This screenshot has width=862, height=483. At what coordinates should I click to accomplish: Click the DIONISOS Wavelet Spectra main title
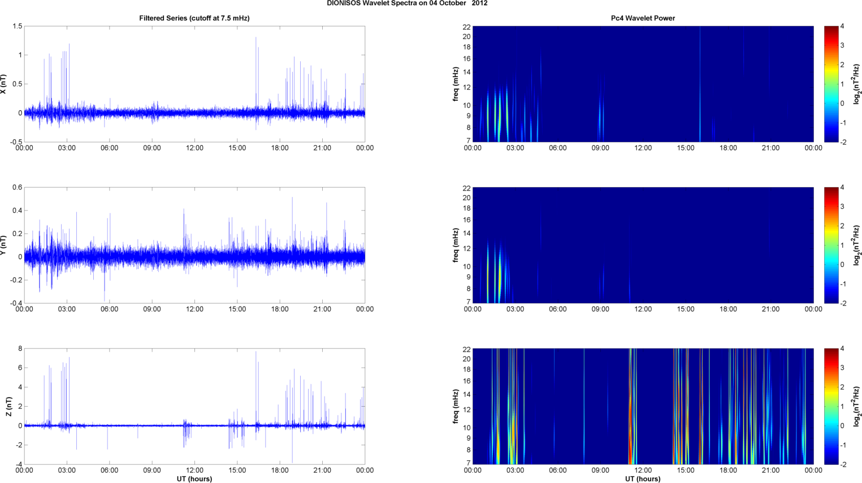[x=407, y=3]
